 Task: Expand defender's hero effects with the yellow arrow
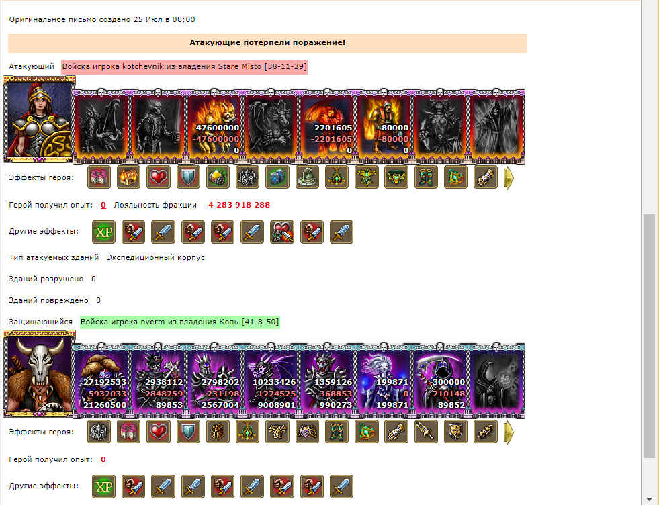coord(509,432)
